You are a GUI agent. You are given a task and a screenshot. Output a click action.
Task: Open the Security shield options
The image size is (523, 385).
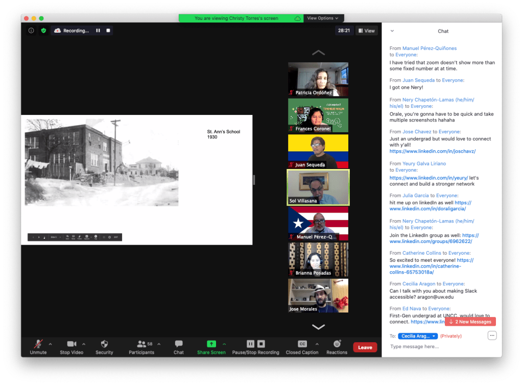point(104,344)
